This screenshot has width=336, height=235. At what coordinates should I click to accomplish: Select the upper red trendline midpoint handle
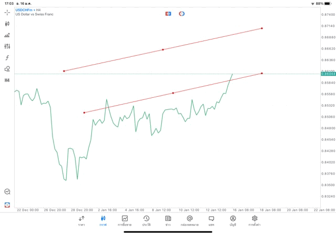pyautogui.click(x=163, y=50)
